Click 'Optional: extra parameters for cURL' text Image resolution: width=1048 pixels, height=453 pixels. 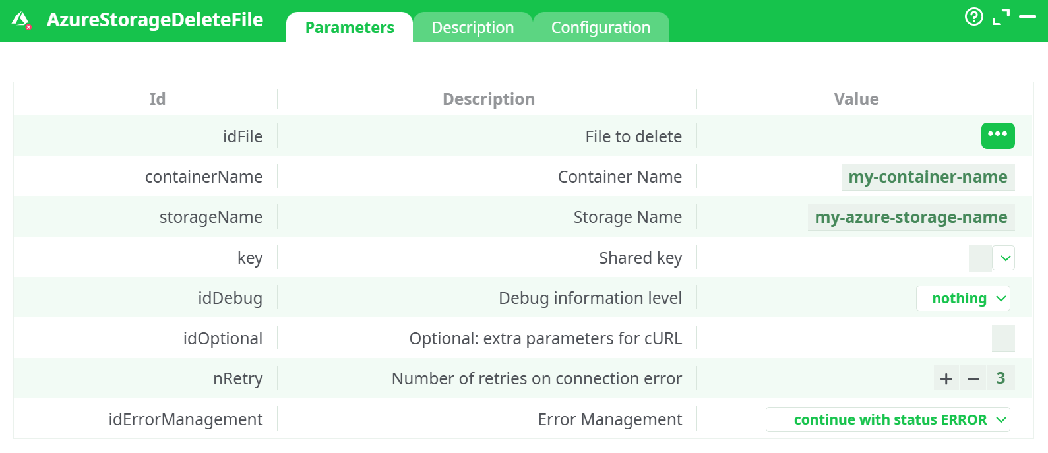[x=545, y=338]
